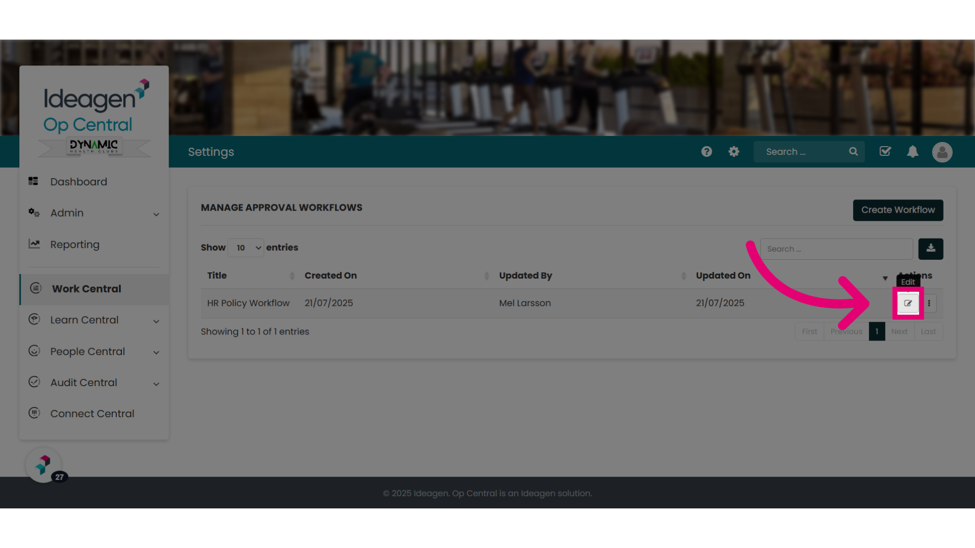Sort table by Updated By column arrows
Screen dimensions: 975x548
684,276
